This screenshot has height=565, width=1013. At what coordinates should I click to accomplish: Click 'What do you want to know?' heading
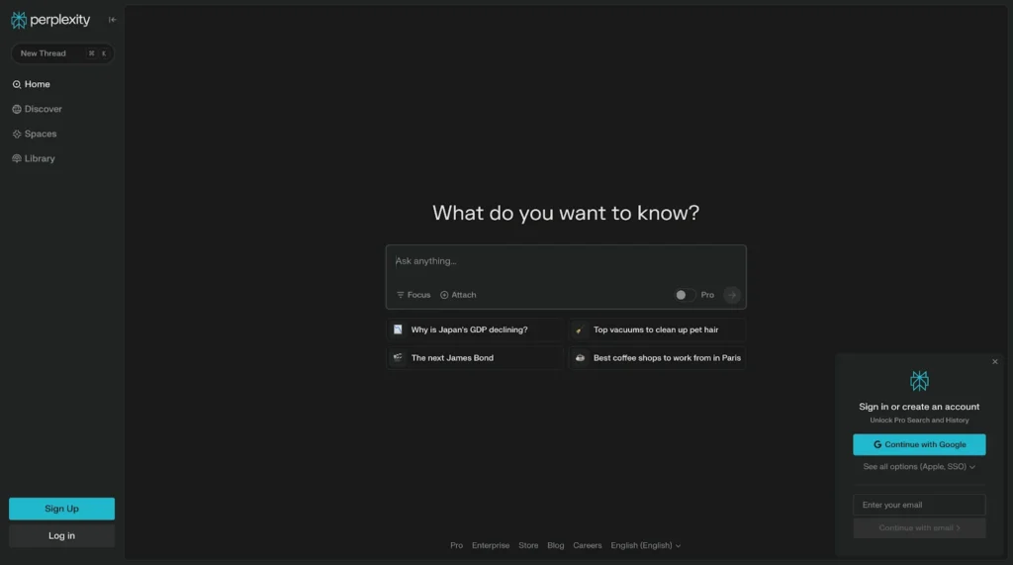point(566,213)
